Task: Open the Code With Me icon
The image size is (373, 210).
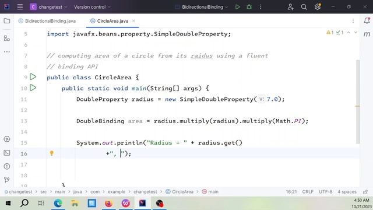Action: tap(290, 7)
